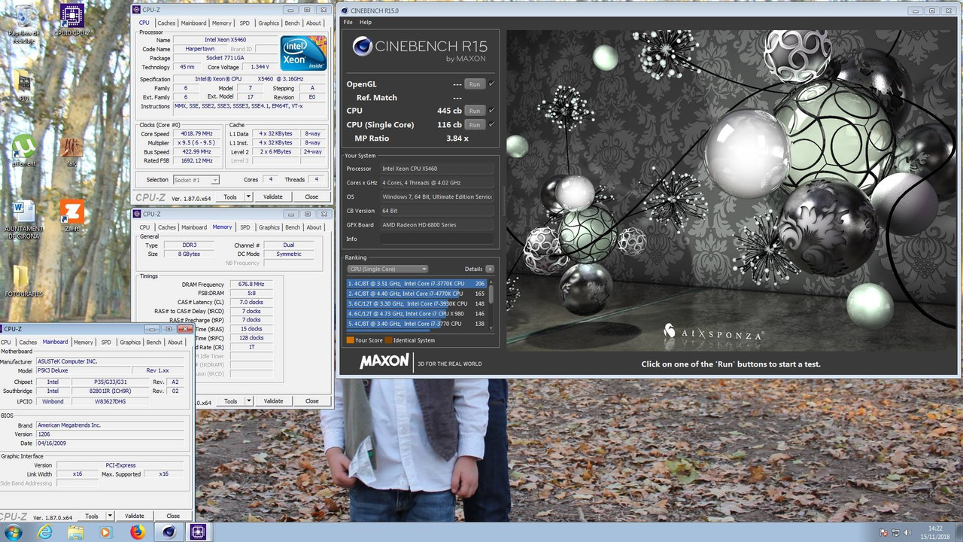
Task: Click the MAXON logo at bottom of Cinebench
Action: [x=384, y=362]
